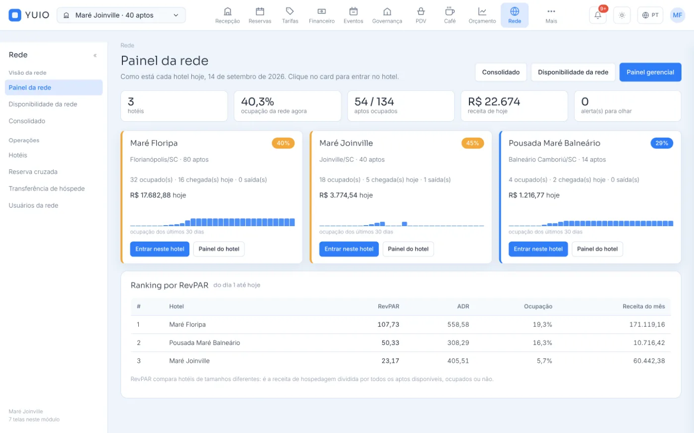Click RevPAR column header
The width and height of the screenshot is (694, 433).
[x=389, y=307]
